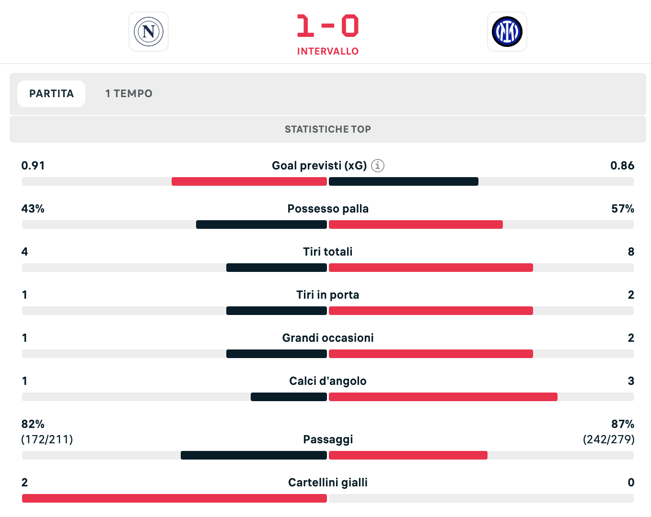The image size is (651, 517).
Task: Click the INTERVALLO status label
Action: point(328,51)
